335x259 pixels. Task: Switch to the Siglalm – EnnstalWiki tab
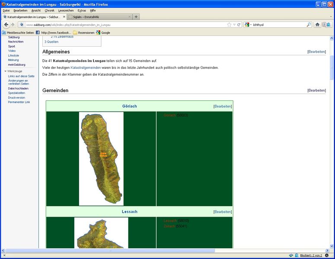[x=99, y=17]
